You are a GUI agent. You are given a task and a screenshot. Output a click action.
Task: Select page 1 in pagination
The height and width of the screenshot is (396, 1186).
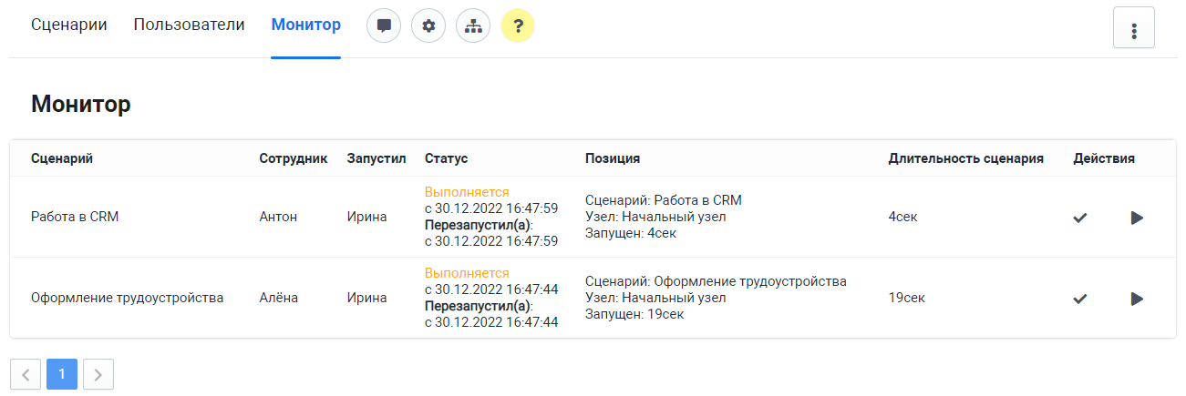62,374
